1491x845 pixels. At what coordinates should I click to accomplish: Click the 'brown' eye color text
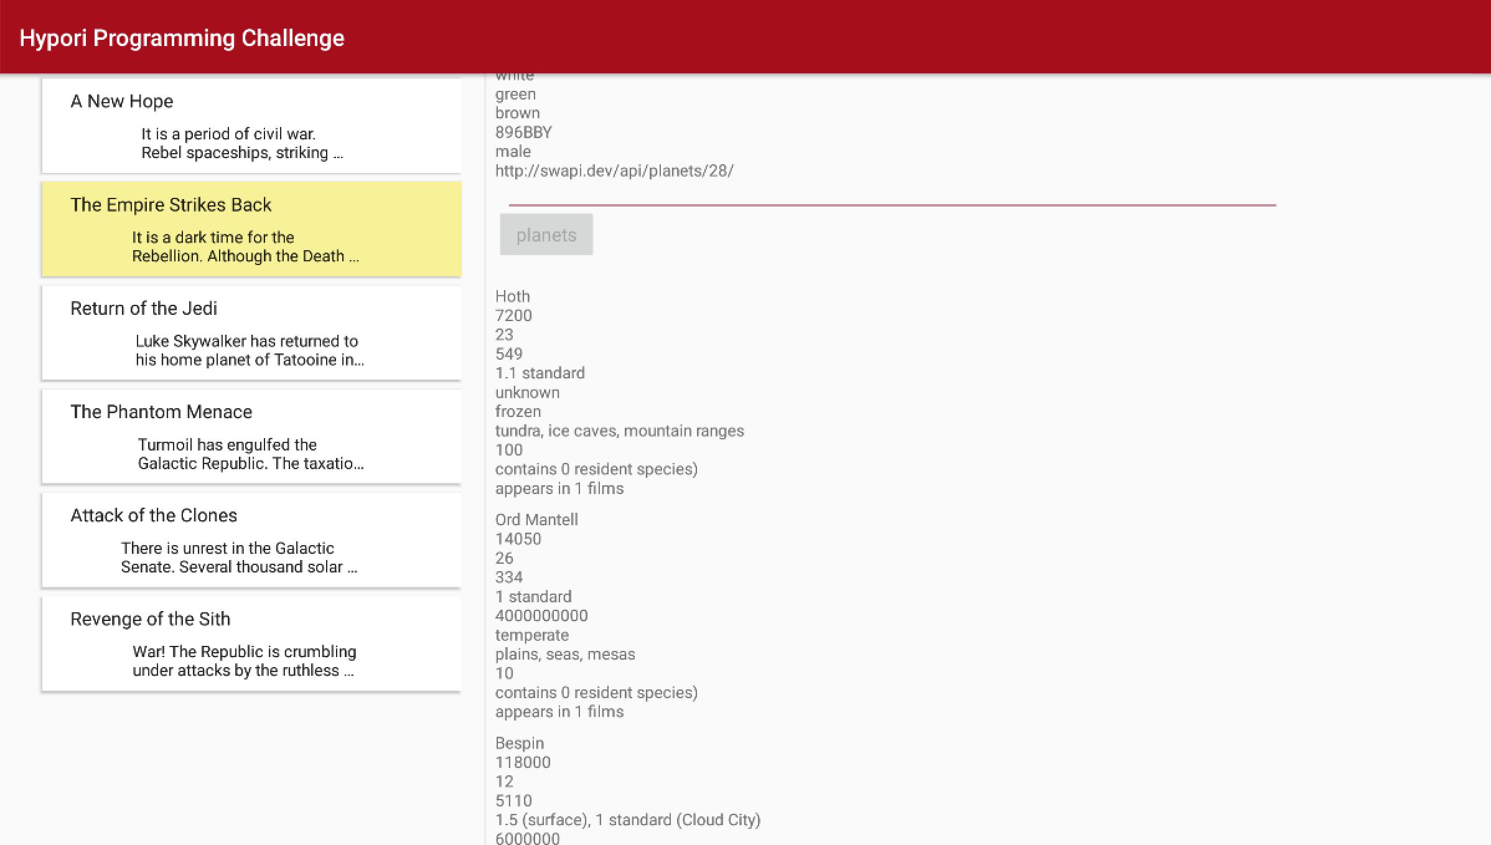point(517,113)
